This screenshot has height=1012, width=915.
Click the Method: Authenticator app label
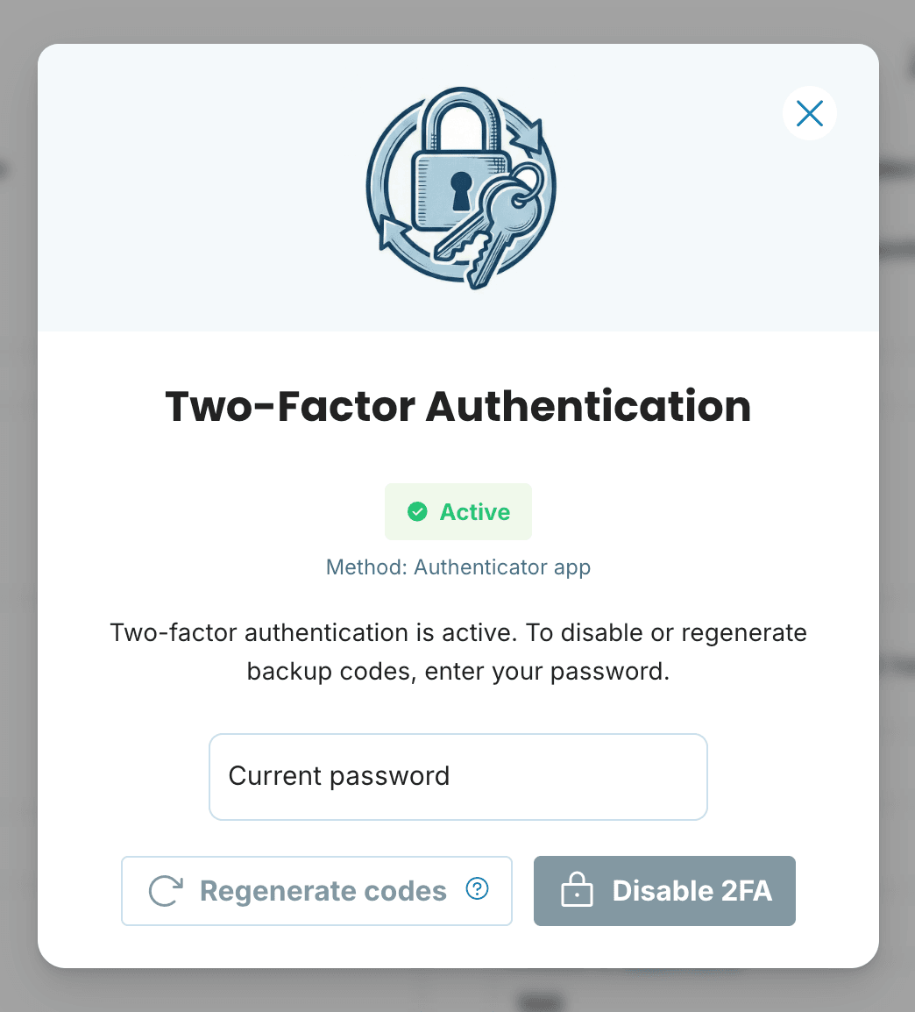click(457, 567)
